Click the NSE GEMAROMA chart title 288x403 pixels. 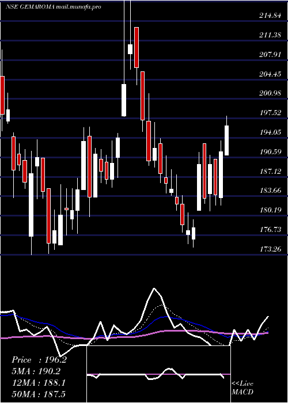coord(53,7)
